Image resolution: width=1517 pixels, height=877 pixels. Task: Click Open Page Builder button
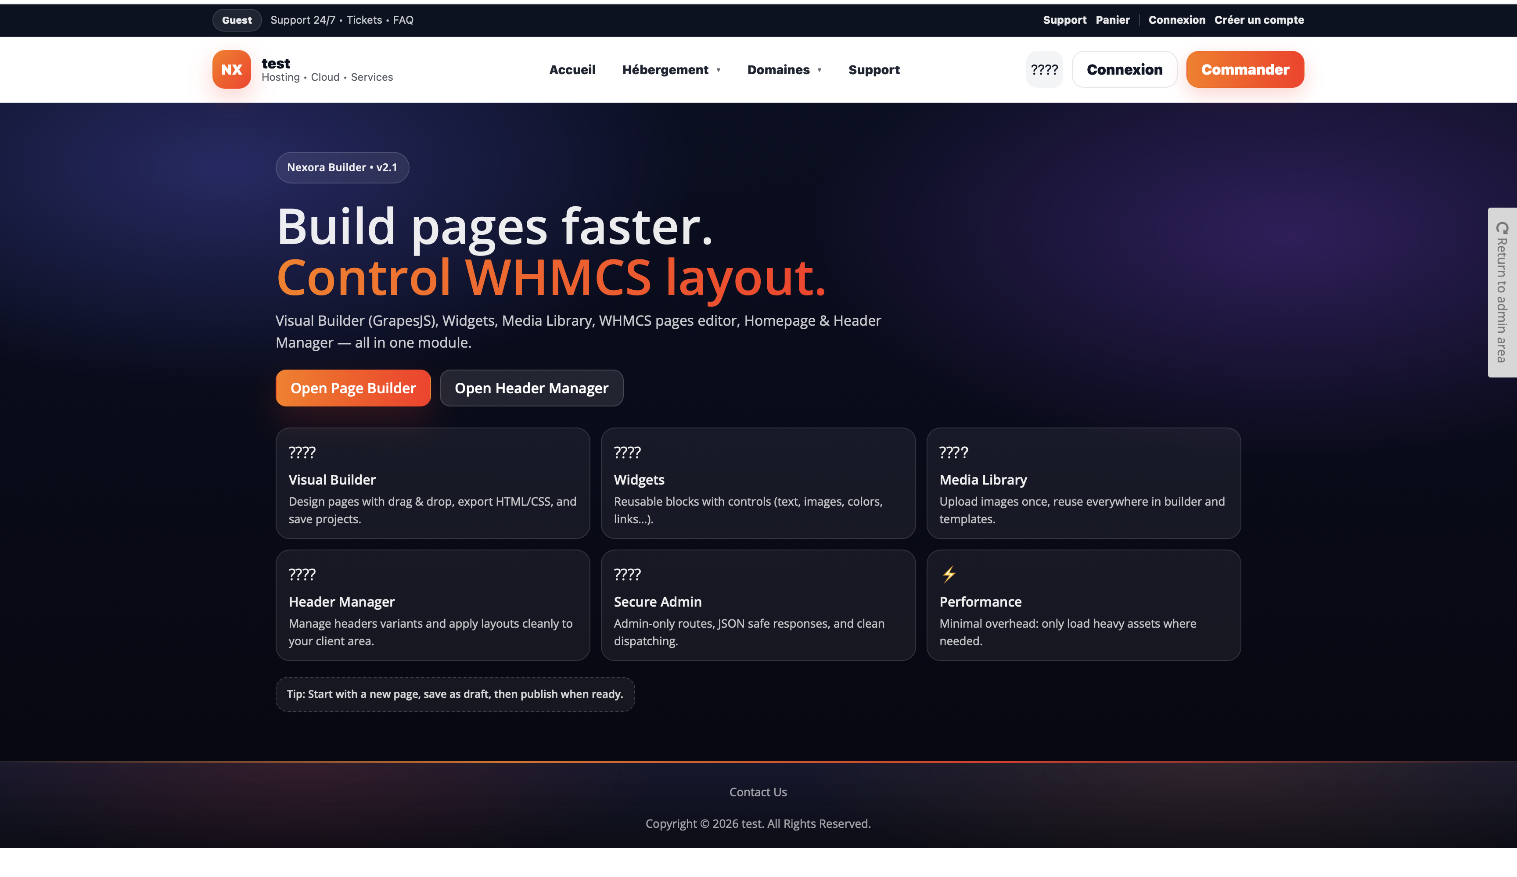tap(353, 388)
